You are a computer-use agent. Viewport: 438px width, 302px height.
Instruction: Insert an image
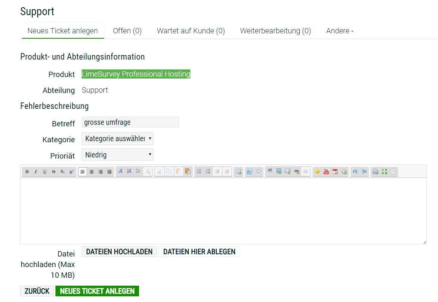pyautogui.click(x=279, y=171)
